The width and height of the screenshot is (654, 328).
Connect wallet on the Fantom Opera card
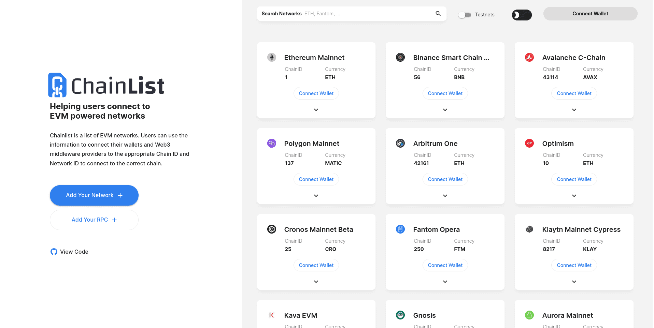click(445, 265)
